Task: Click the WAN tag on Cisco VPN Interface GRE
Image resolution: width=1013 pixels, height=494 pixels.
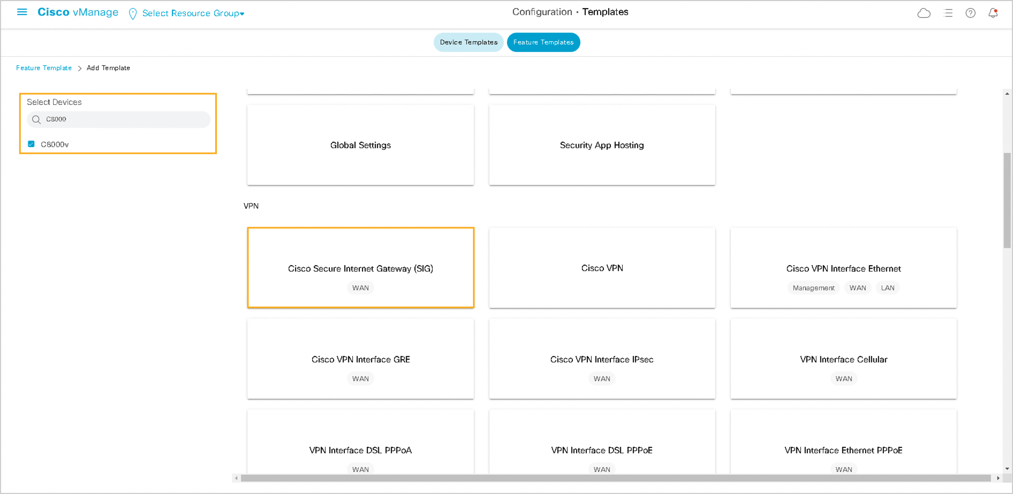Action: pyautogui.click(x=360, y=379)
